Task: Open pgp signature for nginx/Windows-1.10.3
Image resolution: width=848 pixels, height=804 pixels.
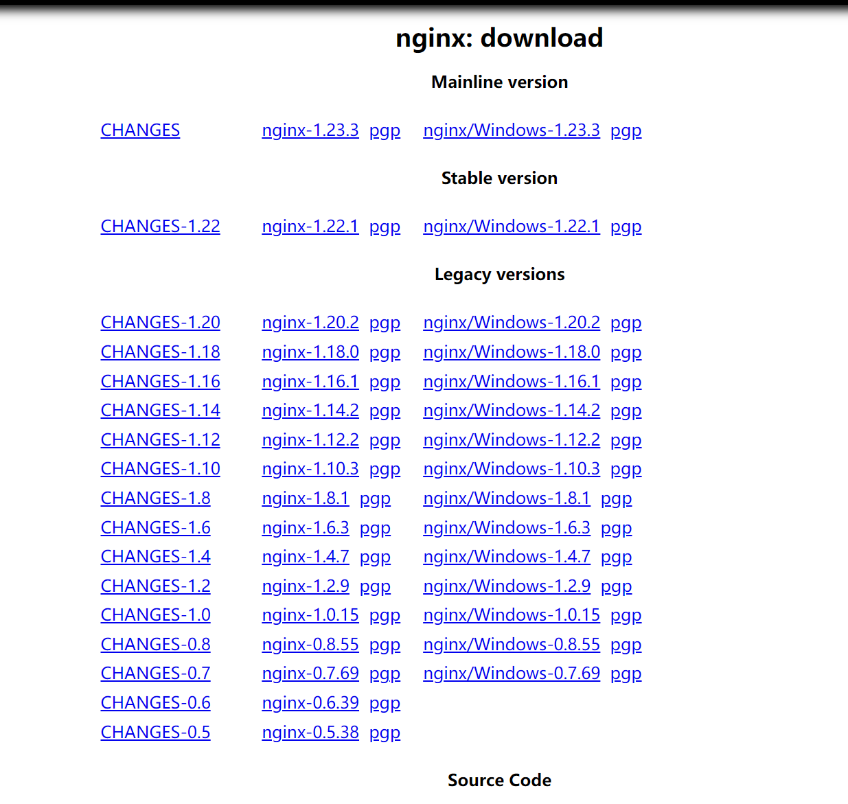Action: [x=626, y=469]
